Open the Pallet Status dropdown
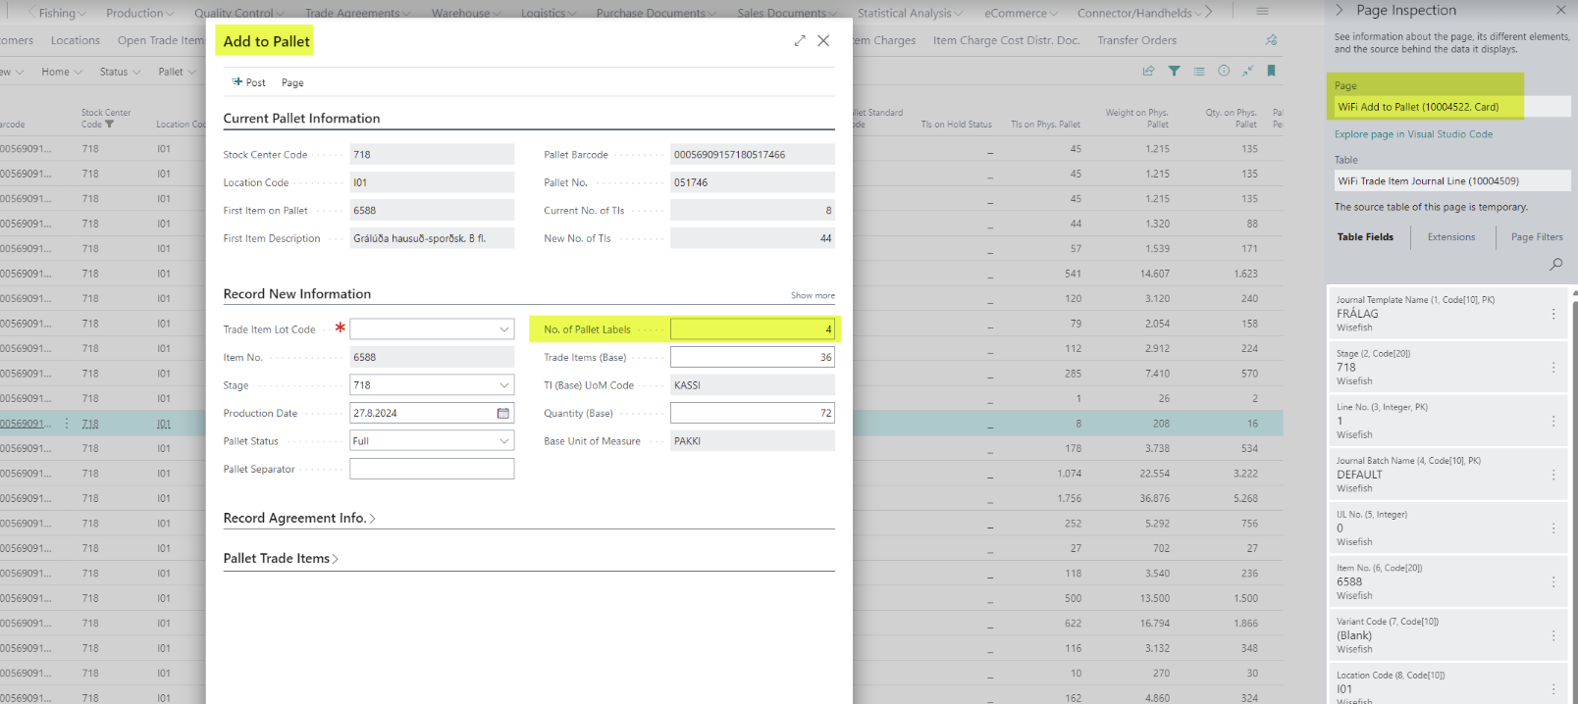Viewport: 1578px width, 704px height. 503,441
